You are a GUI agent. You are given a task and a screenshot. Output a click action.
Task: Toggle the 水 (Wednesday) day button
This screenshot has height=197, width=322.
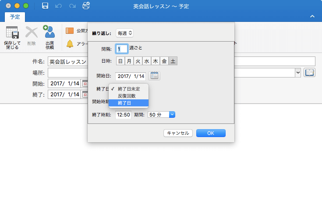pyautogui.click(x=147, y=61)
